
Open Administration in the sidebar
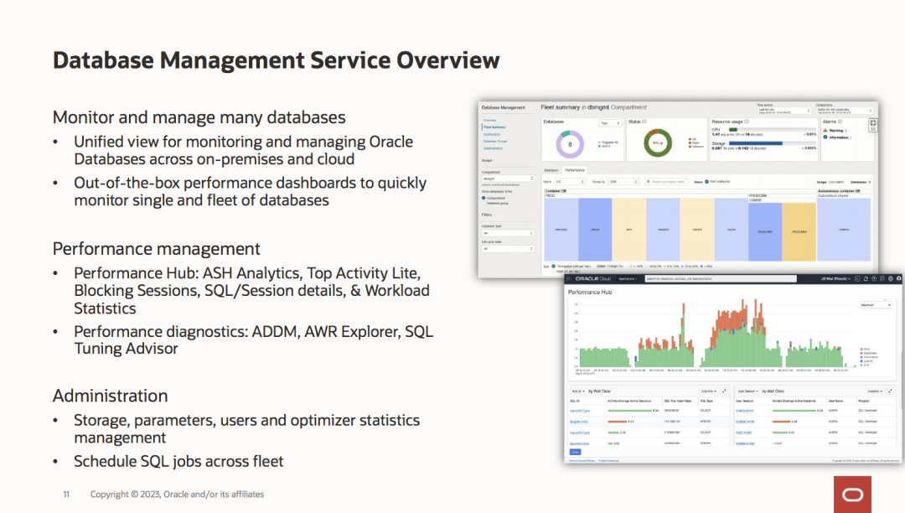tap(494, 148)
